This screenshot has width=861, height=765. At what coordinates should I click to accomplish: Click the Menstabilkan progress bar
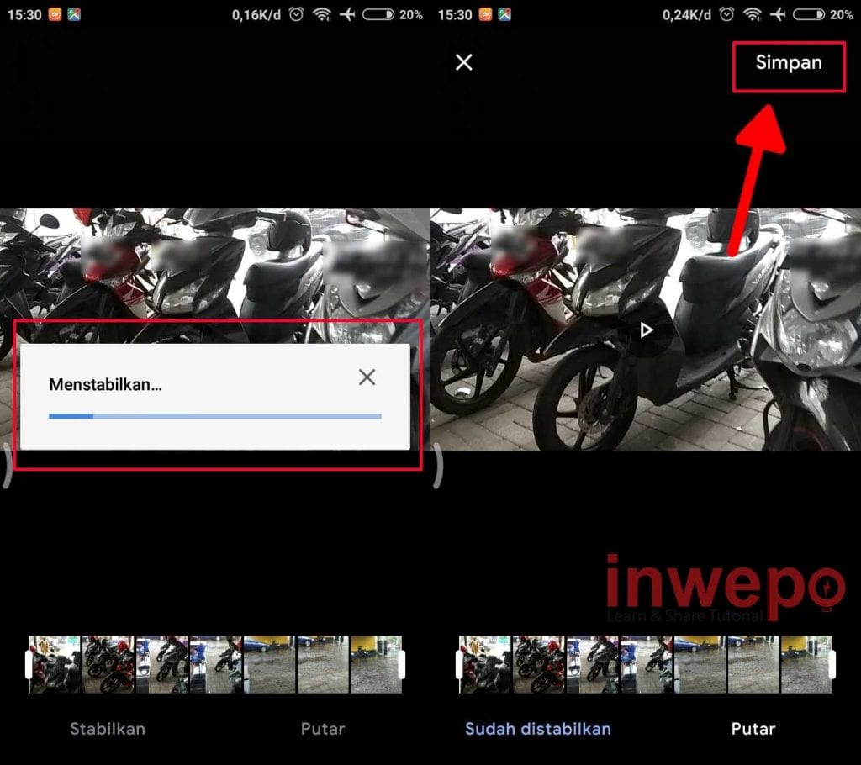[x=214, y=416]
